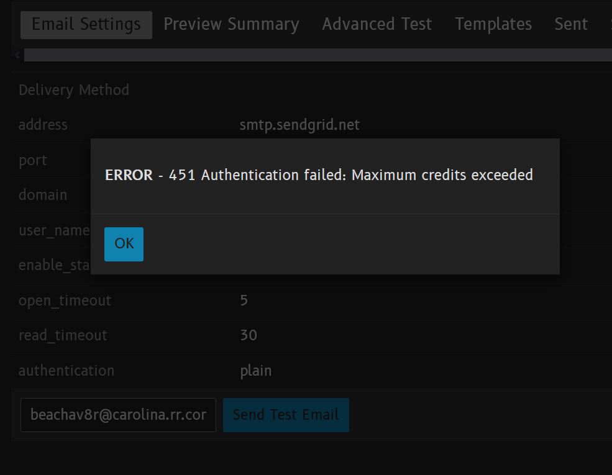Select the plain authentication value
612x475 pixels.
(x=255, y=371)
